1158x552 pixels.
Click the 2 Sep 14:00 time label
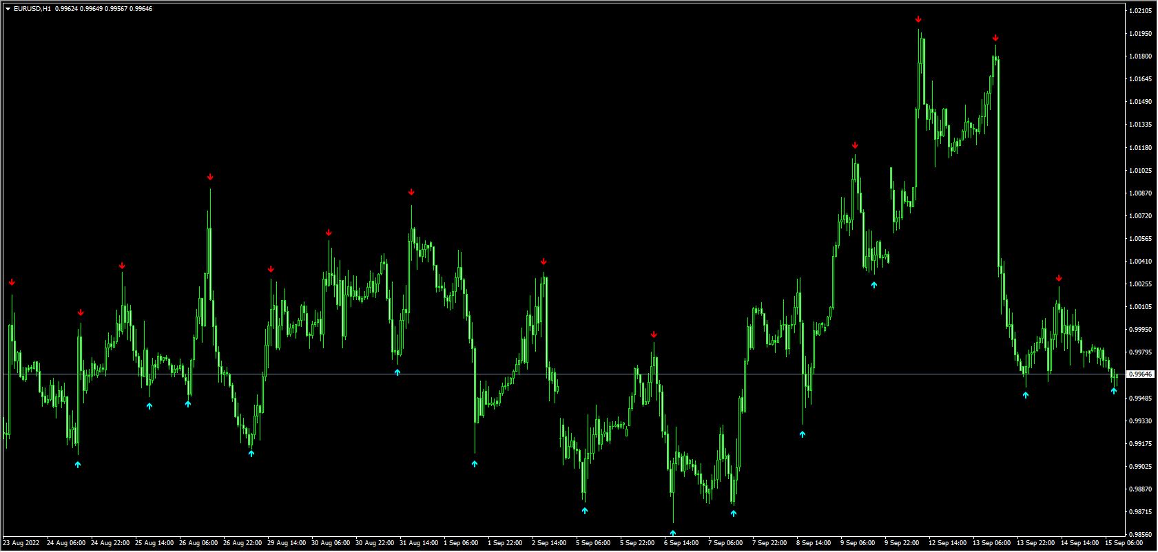(549, 543)
